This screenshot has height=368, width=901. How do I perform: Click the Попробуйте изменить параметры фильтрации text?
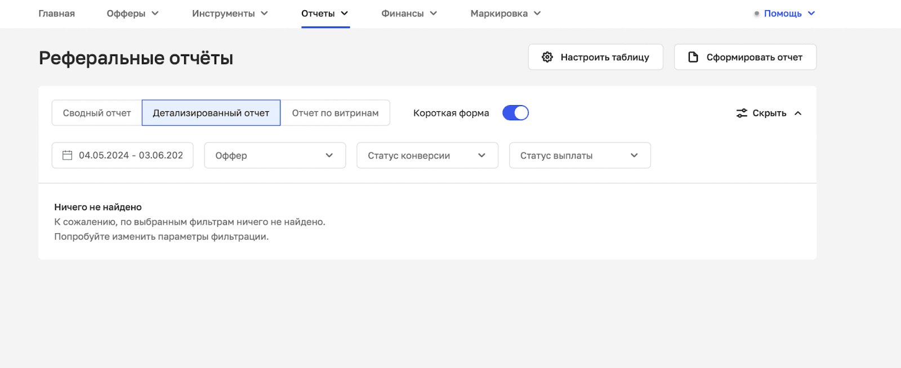pos(162,237)
